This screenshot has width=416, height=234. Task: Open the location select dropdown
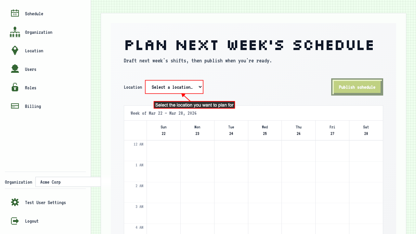[x=174, y=87]
